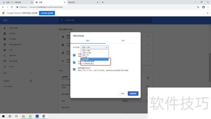This screenshot has width=211, height=119.
Task: Open 关于 Chrome link
Action: click(8, 86)
